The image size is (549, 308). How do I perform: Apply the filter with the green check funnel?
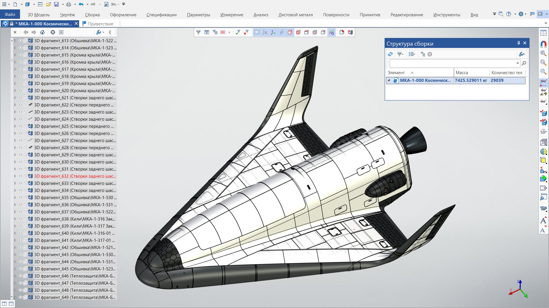(x=238, y=32)
